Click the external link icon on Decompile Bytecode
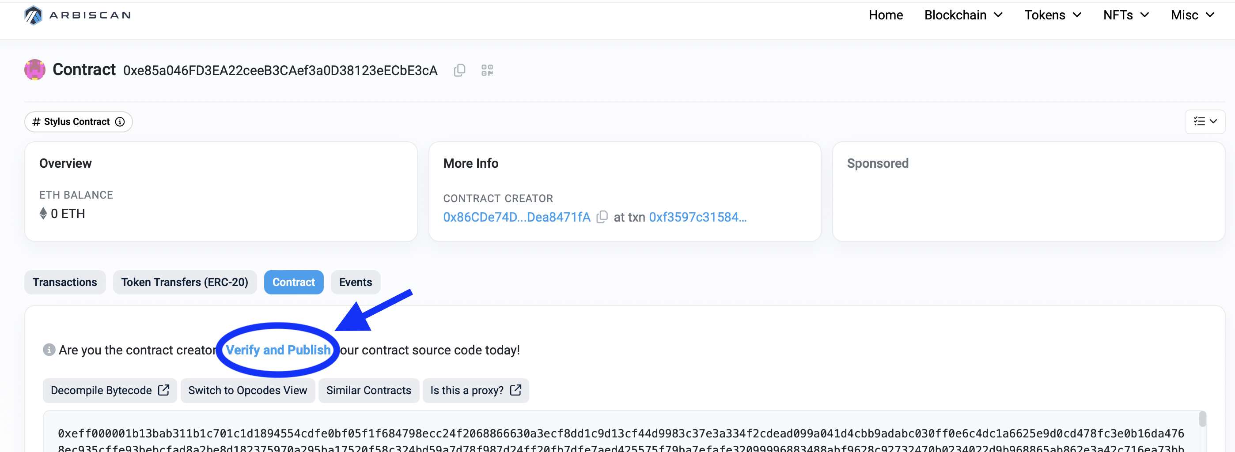The image size is (1235, 452). point(163,390)
